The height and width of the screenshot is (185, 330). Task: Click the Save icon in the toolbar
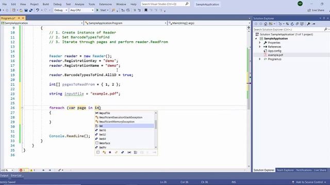tap(26, 10)
